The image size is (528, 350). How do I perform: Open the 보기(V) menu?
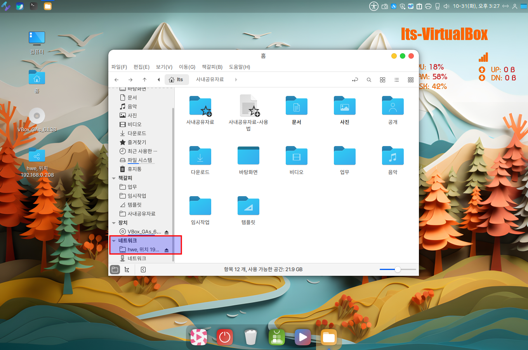click(164, 67)
